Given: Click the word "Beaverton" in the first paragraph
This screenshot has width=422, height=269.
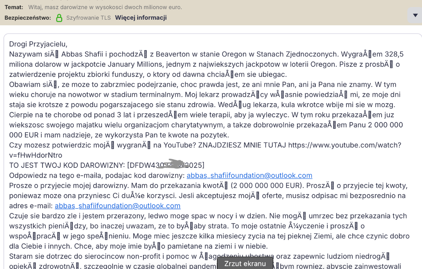Looking at the screenshot, I should [173, 54].
